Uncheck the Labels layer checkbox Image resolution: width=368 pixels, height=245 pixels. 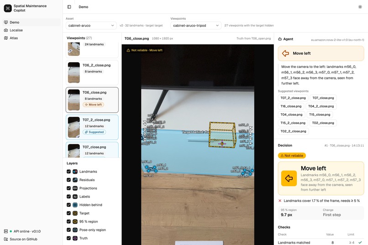(68, 197)
